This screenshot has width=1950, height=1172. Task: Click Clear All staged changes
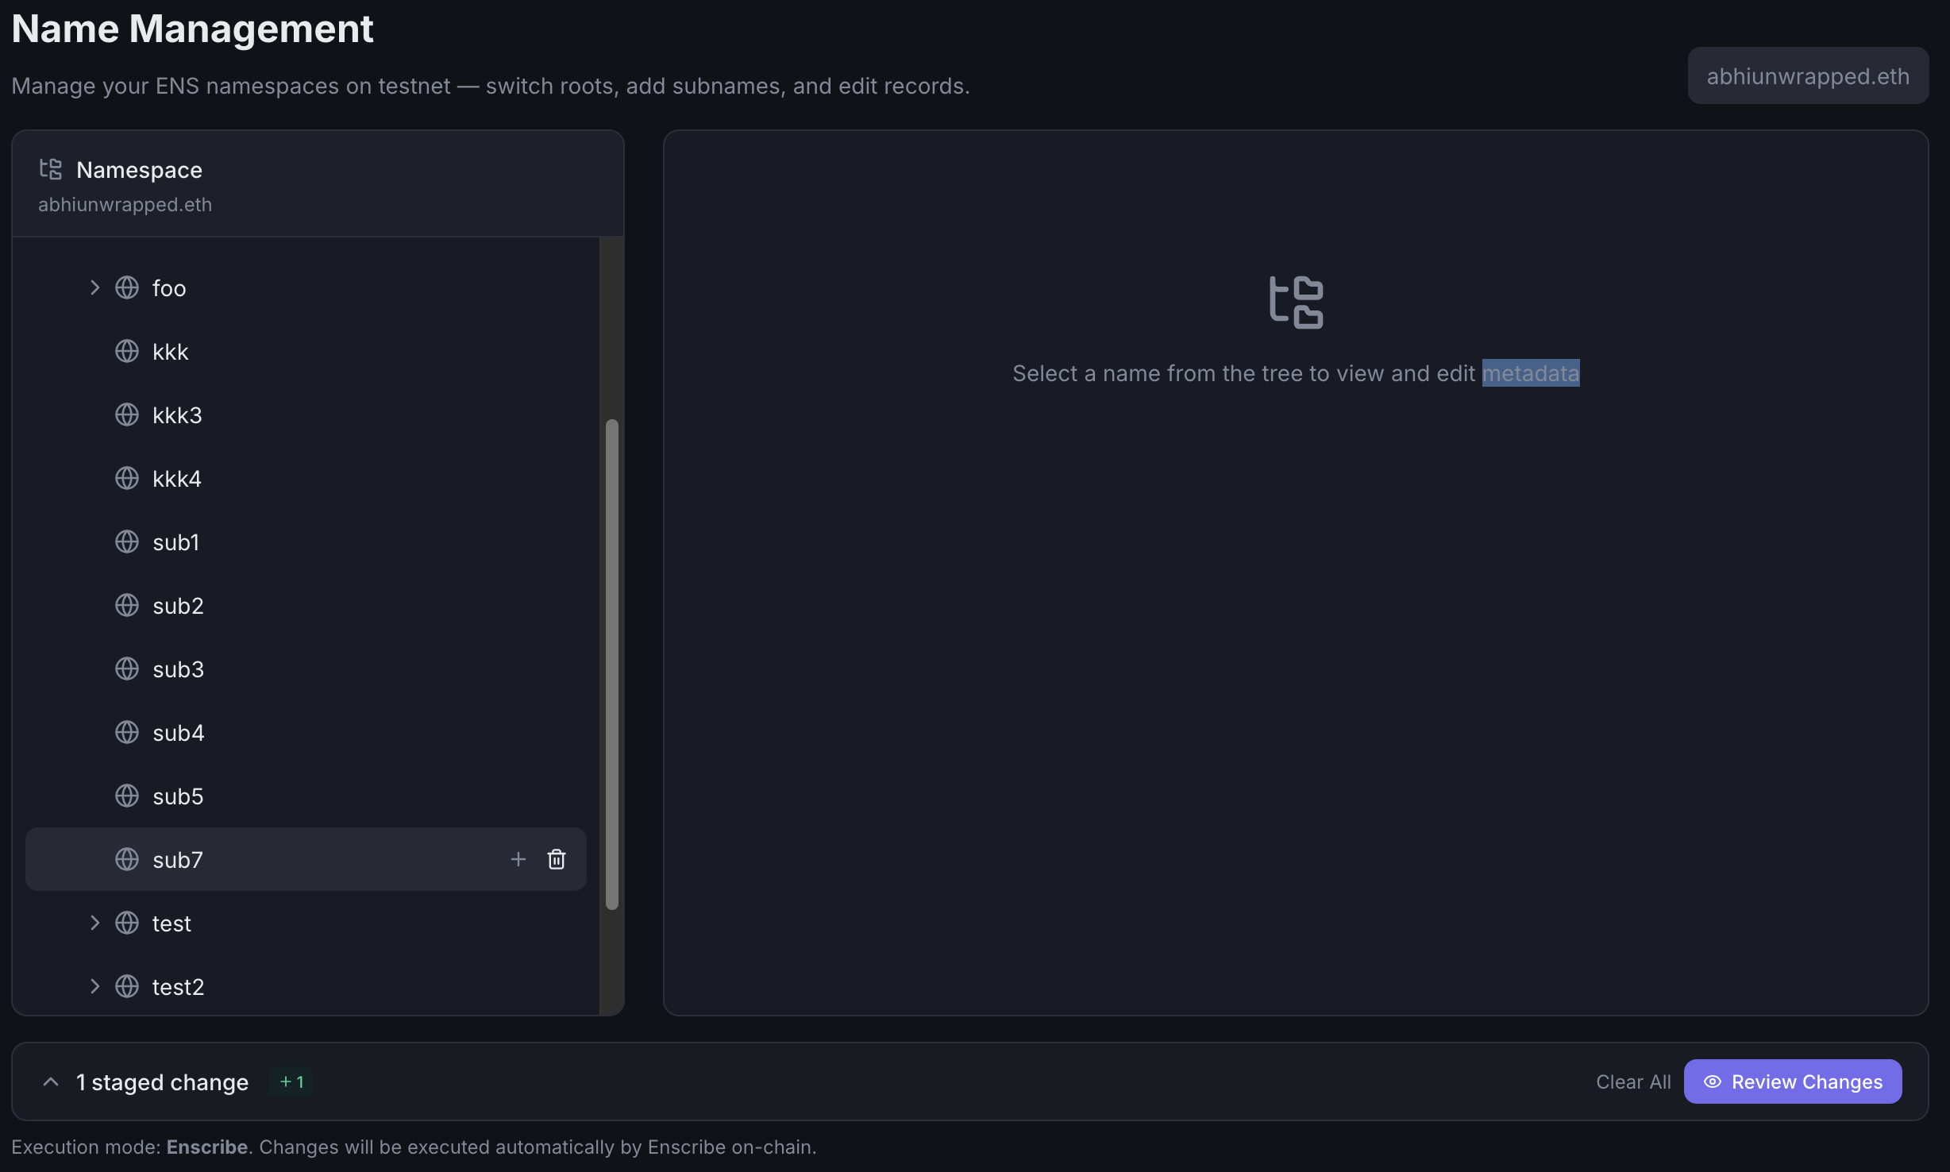click(1633, 1081)
